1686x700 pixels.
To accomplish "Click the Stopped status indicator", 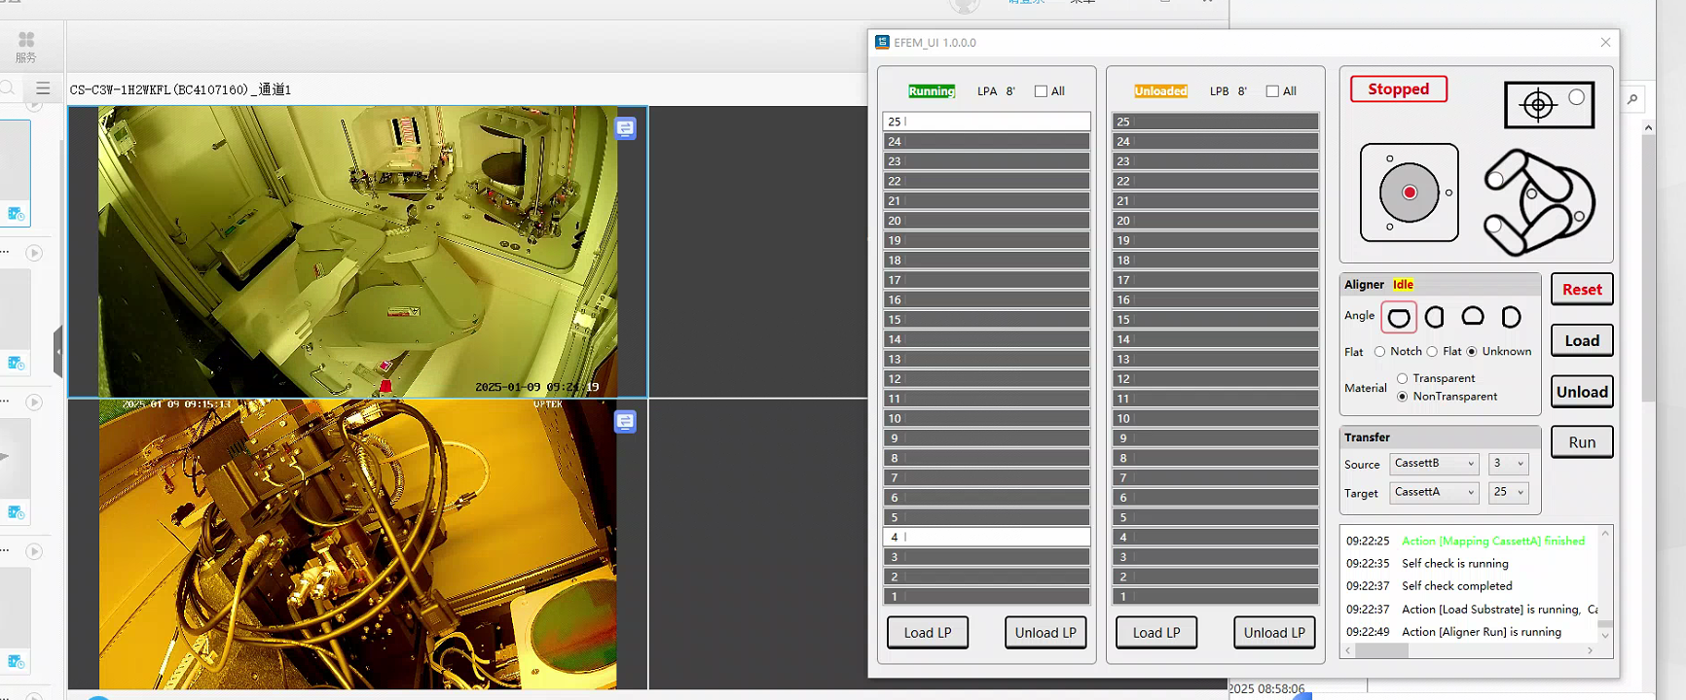I will 1399,89.
